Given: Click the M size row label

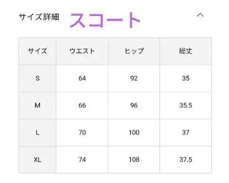Looking at the screenshot, I should point(37,105).
